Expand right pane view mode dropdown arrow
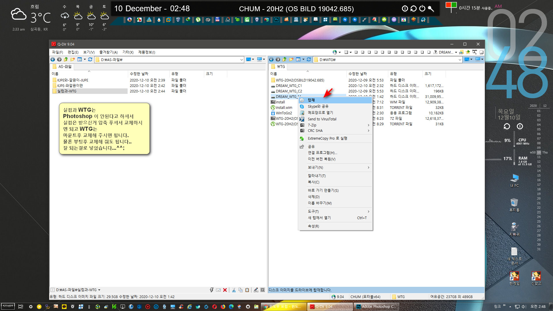Screen dimensions: 553x311 pos(303,60)
